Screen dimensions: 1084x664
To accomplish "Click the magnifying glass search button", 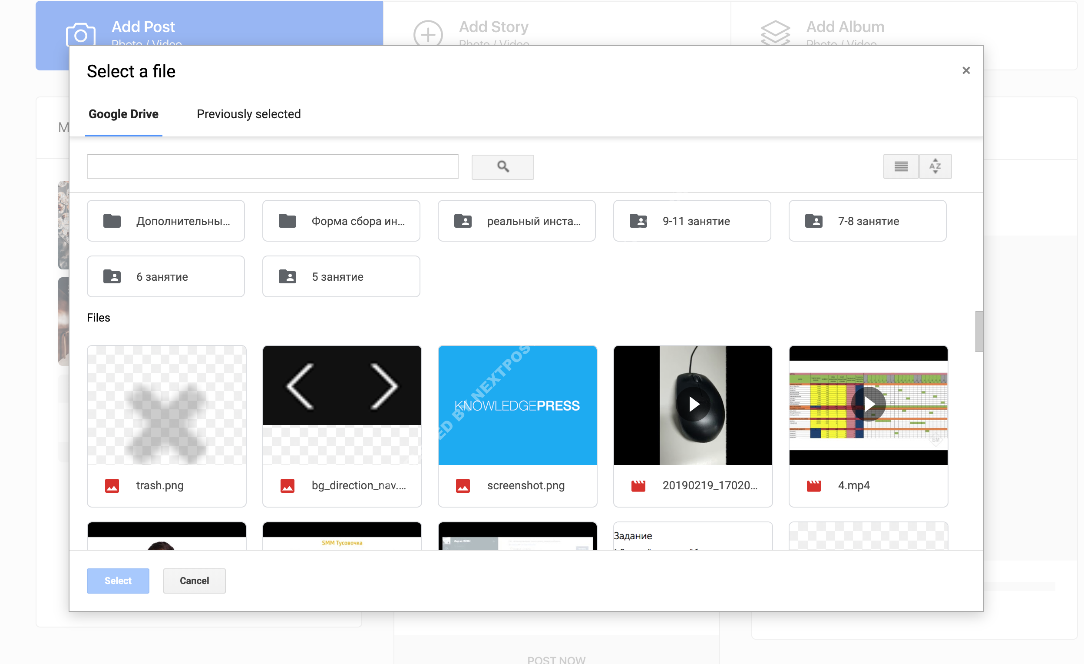I will click(502, 167).
